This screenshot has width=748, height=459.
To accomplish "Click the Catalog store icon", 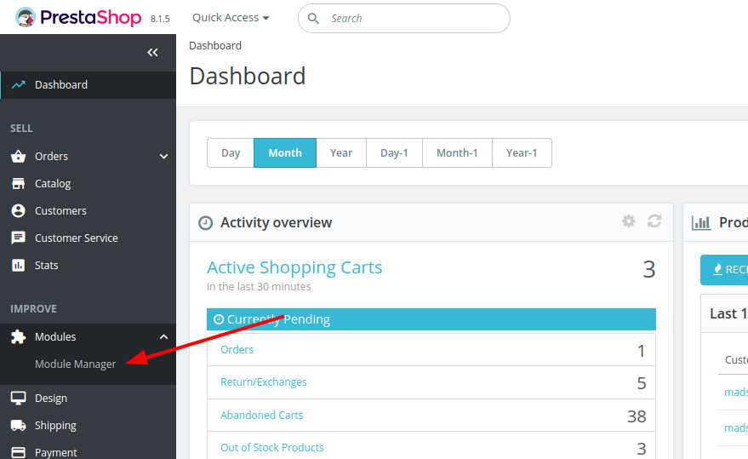I will 18,184.
